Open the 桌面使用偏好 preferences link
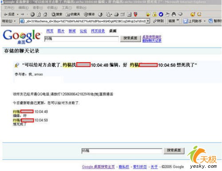 152,37
